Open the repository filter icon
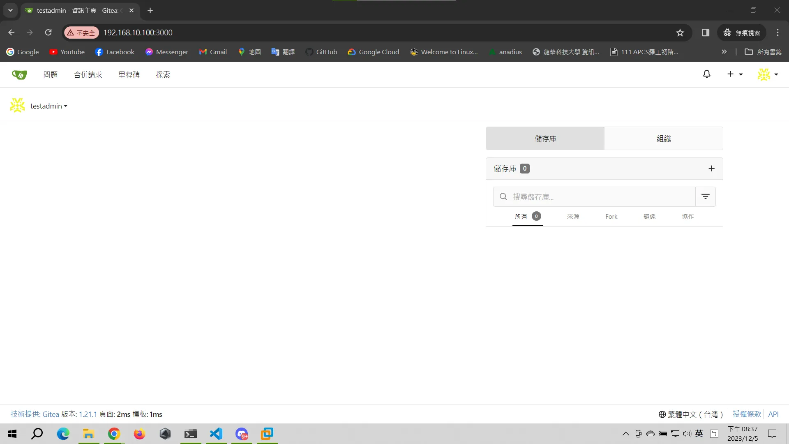This screenshot has width=789, height=444. coord(705,197)
